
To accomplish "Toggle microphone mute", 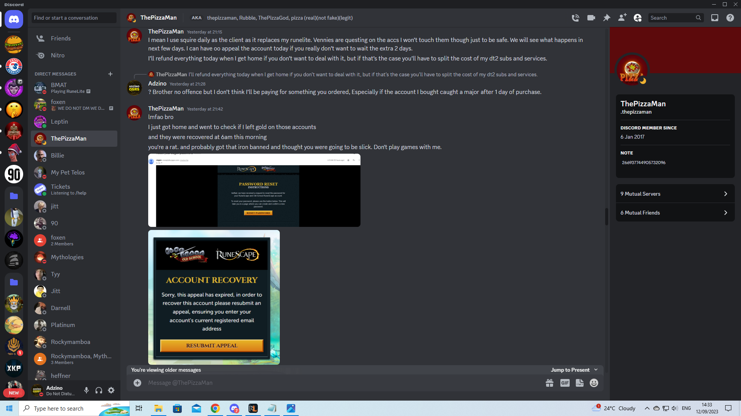I will [x=86, y=390].
